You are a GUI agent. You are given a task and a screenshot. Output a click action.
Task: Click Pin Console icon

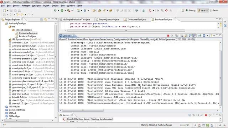(199, 36)
